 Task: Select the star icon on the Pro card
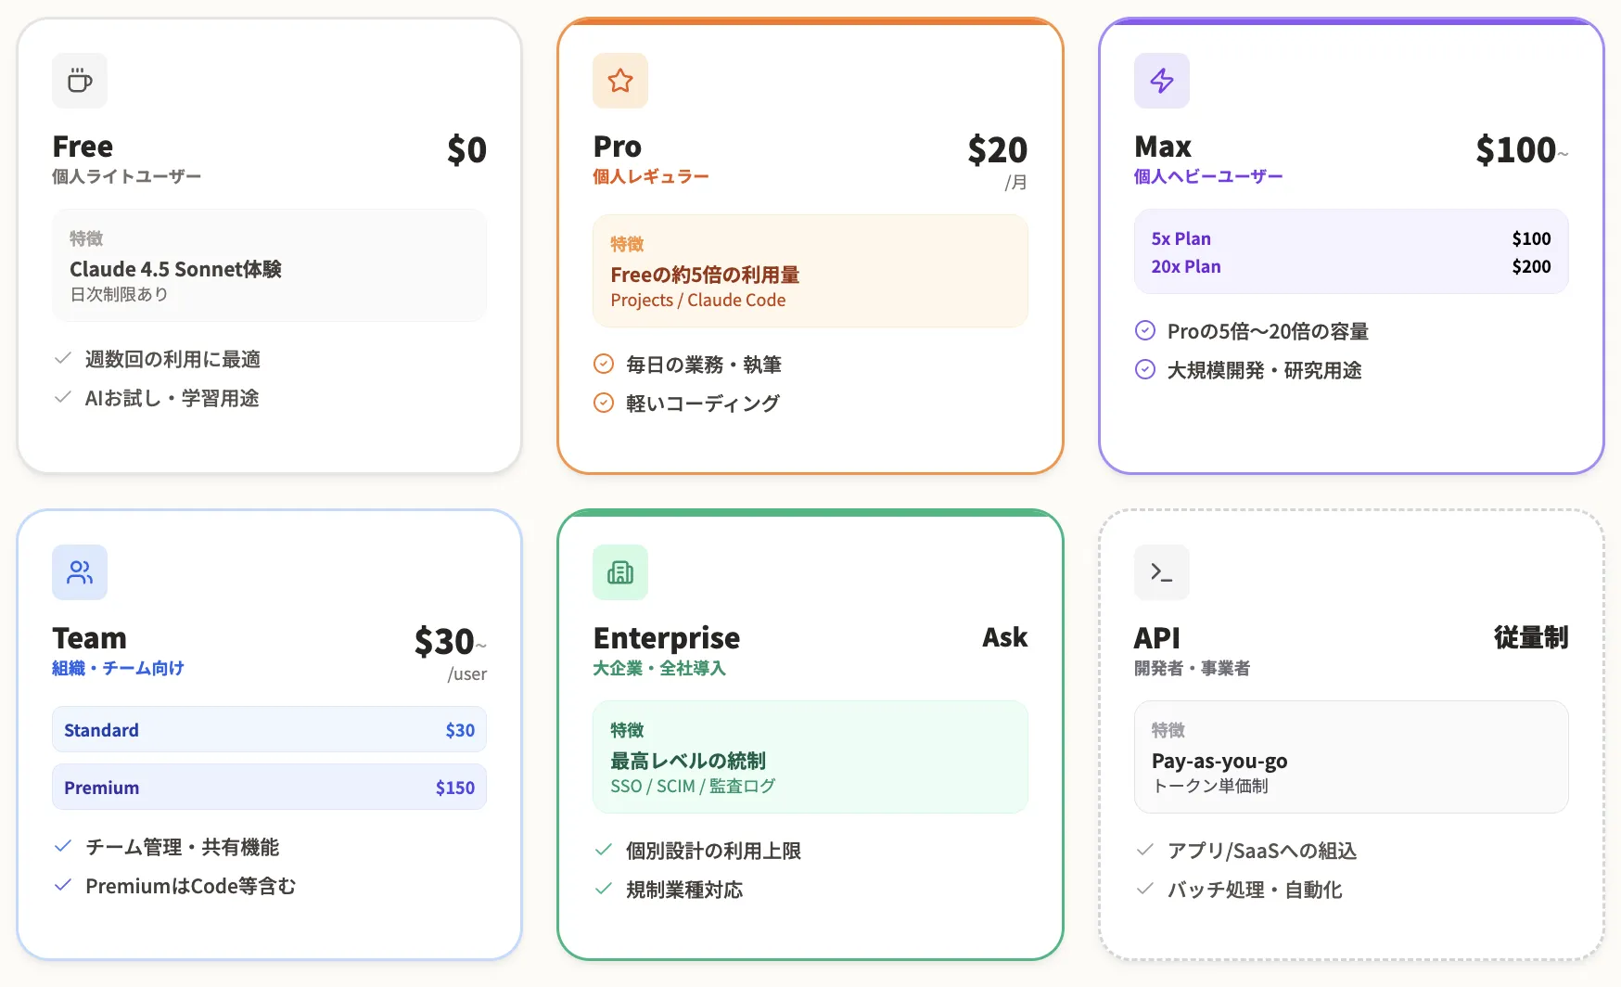click(x=620, y=81)
